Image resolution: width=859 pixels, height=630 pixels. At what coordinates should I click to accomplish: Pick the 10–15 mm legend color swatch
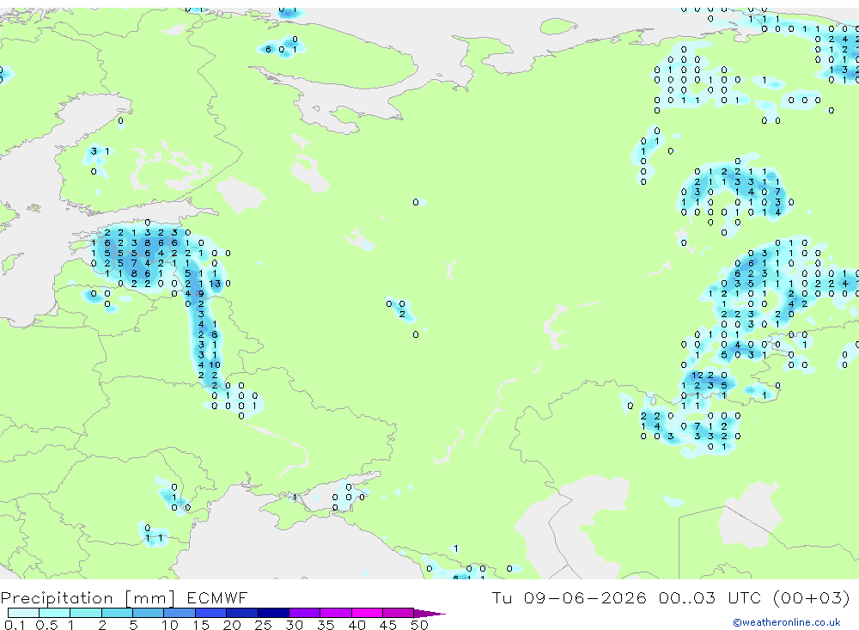180,613
